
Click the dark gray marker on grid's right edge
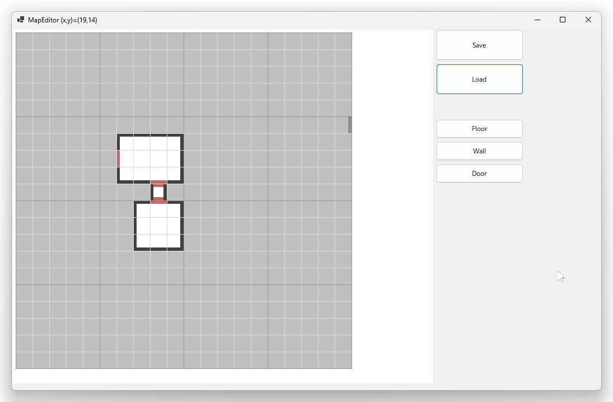click(x=350, y=125)
